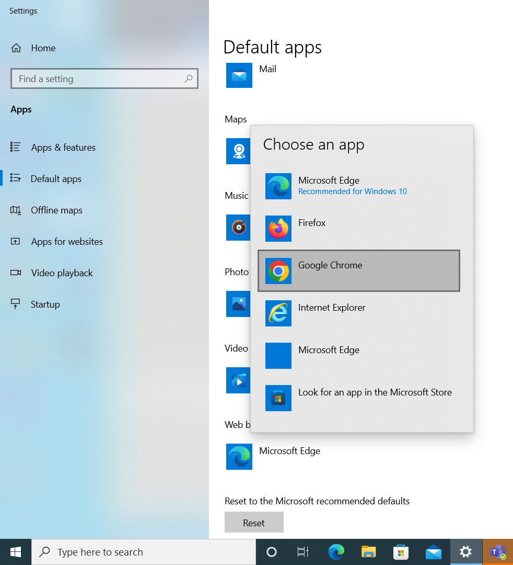
Task: Select Look for an app in Microsoft Store
Action: 359,398
